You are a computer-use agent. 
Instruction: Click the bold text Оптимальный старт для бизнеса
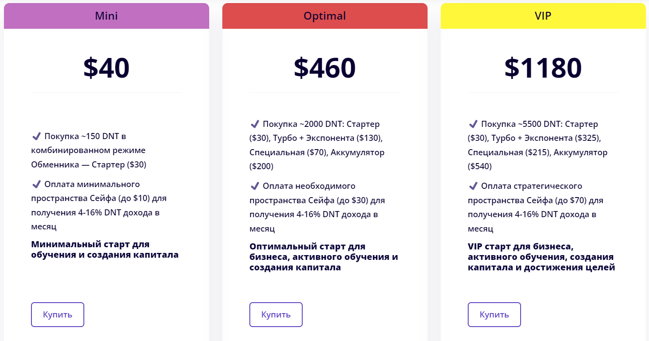pyautogui.click(x=324, y=257)
